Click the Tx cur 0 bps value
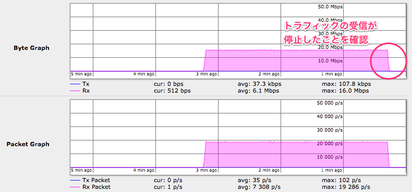 [x=168, y=84]
